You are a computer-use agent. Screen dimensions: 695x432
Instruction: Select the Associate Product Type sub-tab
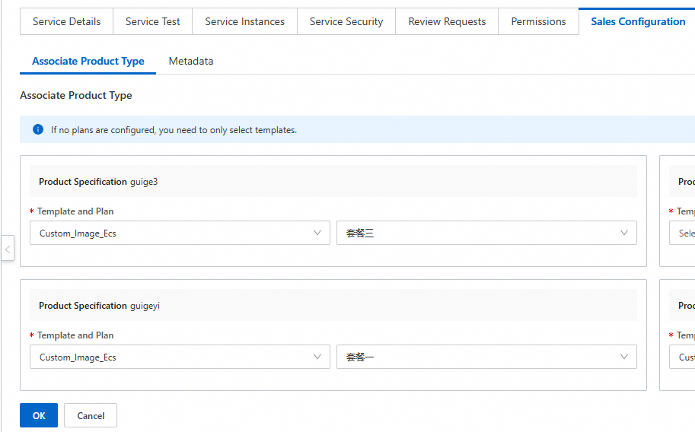click(88, 61)
